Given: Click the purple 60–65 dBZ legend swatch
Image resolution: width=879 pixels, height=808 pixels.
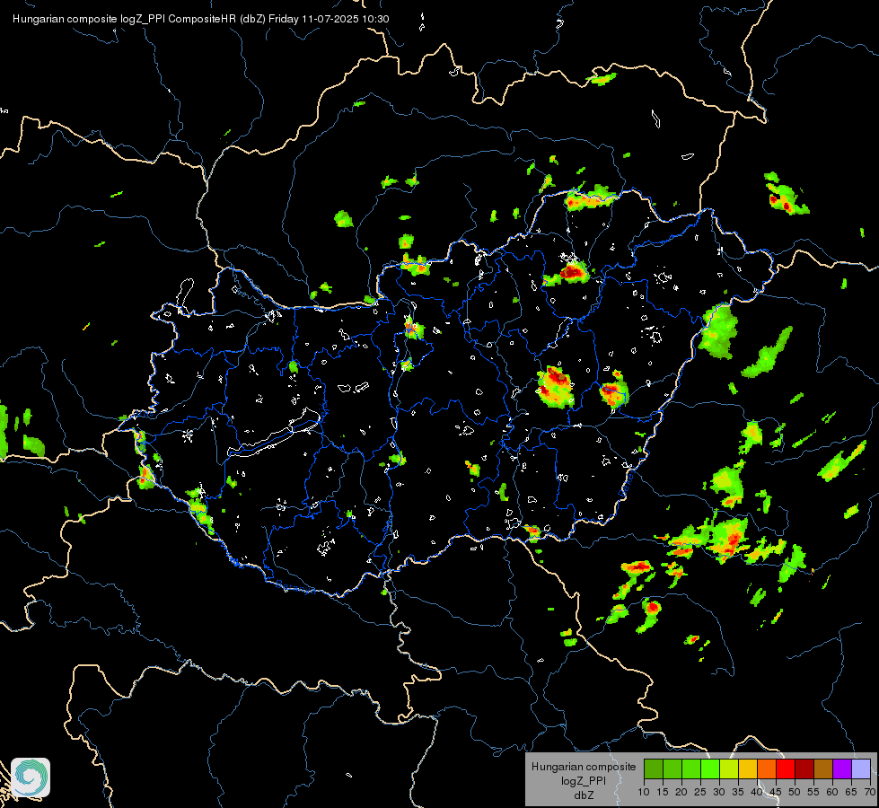Looking at the screenshot, I should click(842, 768).
